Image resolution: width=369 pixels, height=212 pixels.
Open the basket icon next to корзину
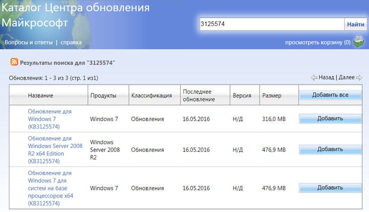pyautogui.click(x=358, y=42)
